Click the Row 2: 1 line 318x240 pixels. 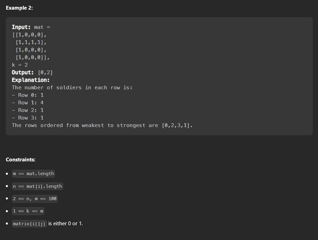pyautogui.click(x=27, y=110)
